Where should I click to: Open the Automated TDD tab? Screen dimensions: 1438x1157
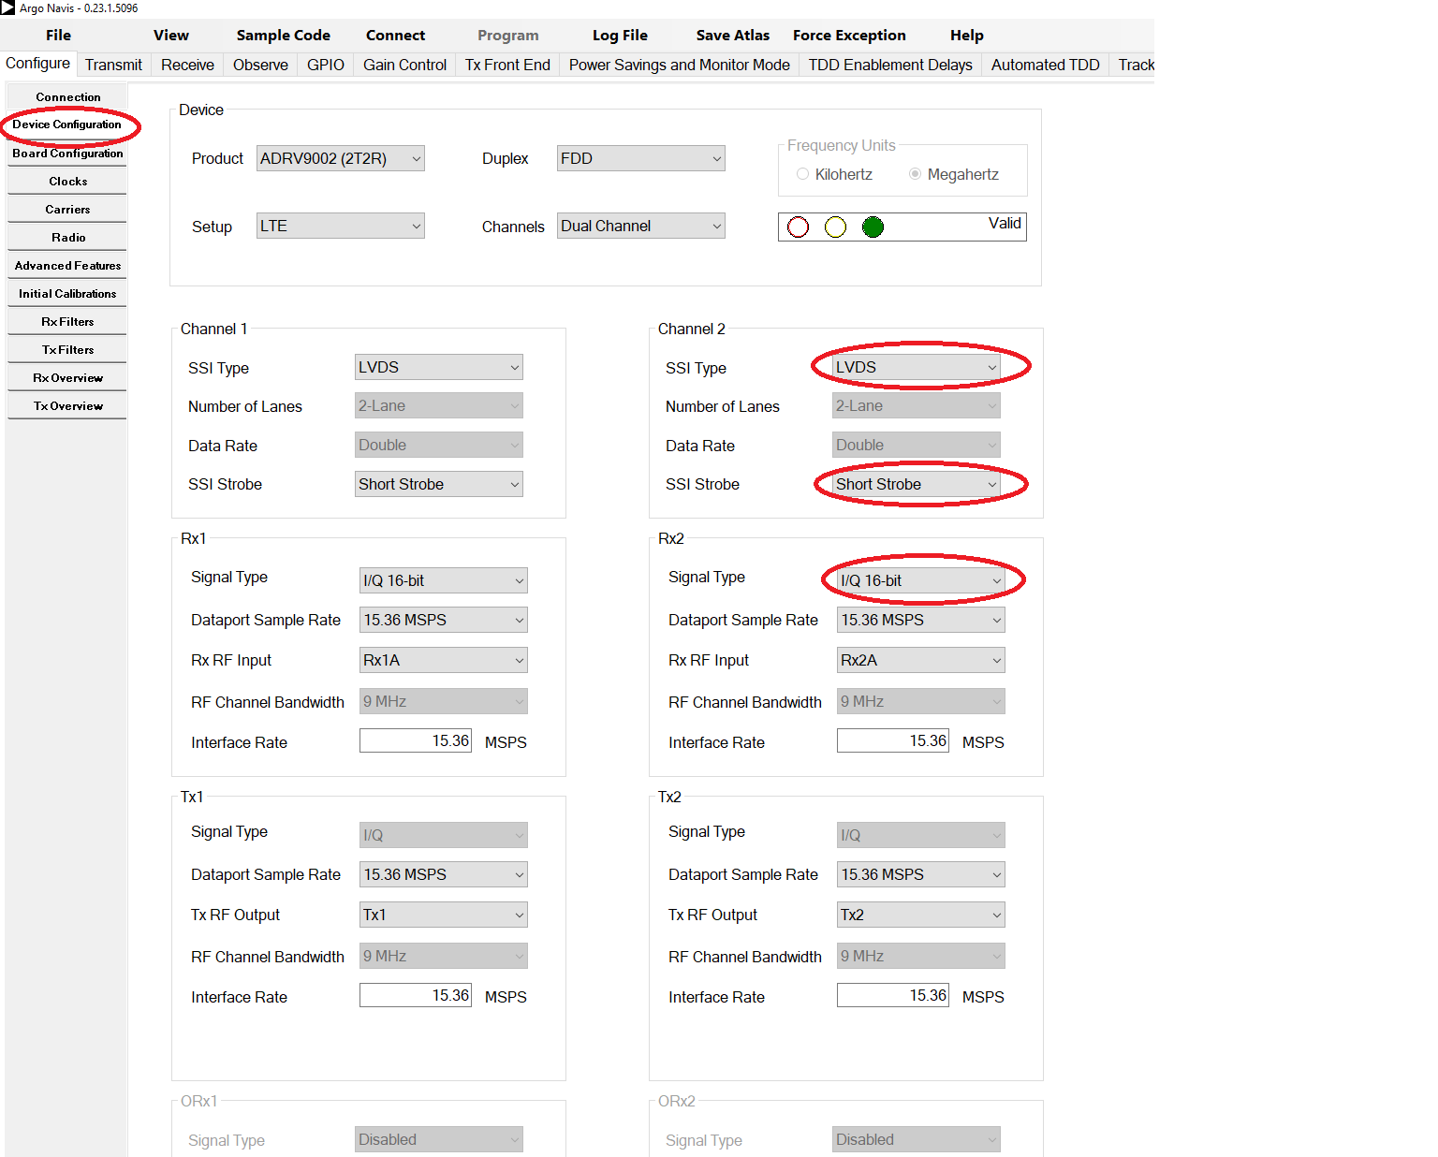pyautogui.click(x=1044, y=65)
